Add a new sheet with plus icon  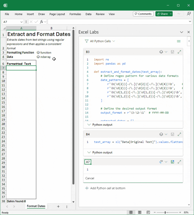tap(58, 207)
